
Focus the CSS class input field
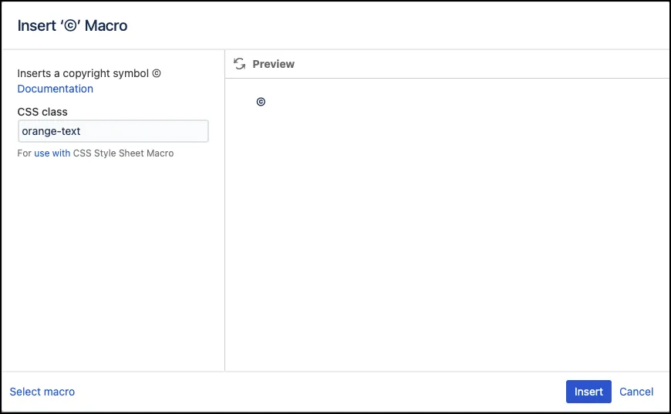[113, 131]
